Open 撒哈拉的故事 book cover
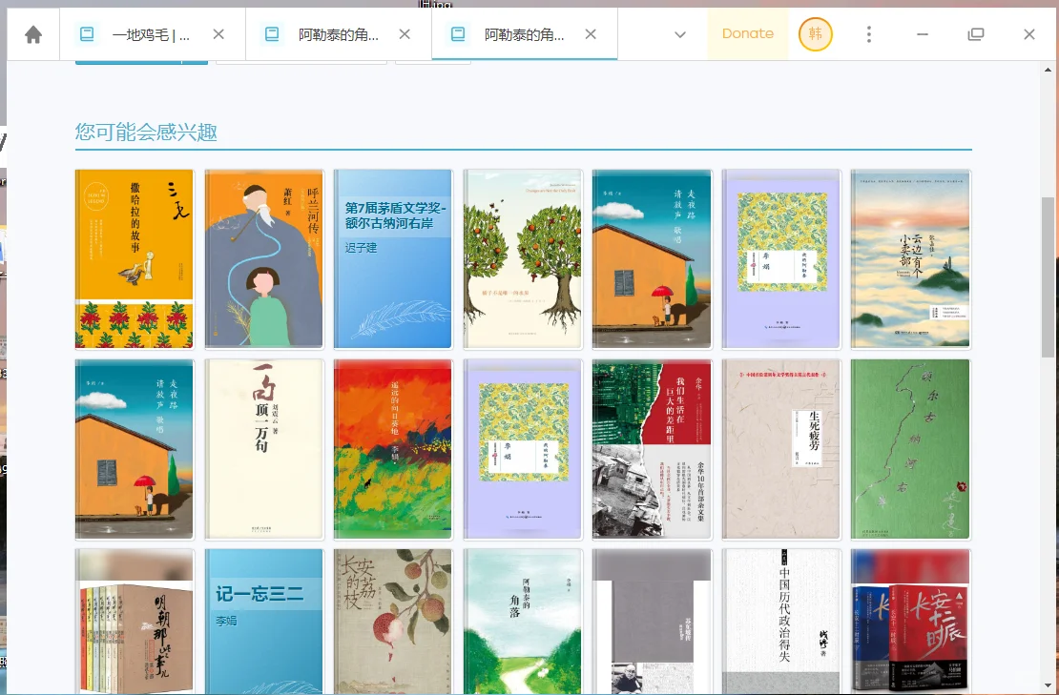The image size is (1059, 695). pos(135,259)
